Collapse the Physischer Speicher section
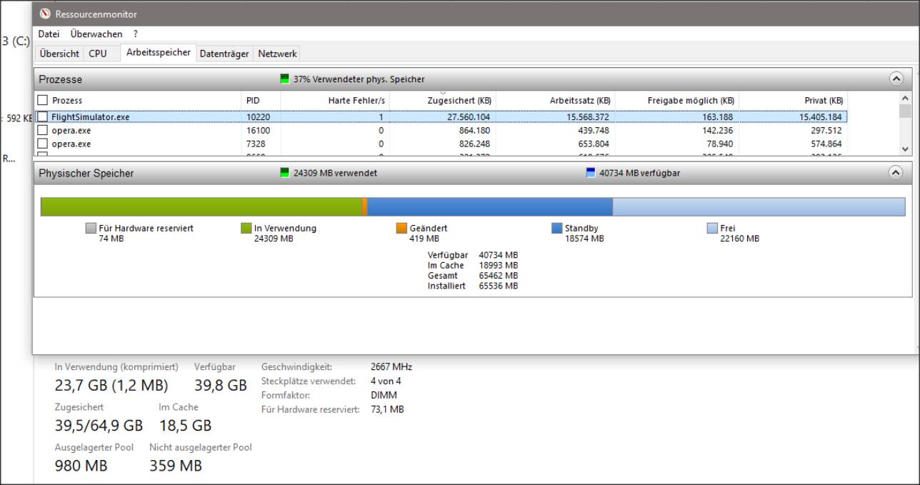 point(896,172)
